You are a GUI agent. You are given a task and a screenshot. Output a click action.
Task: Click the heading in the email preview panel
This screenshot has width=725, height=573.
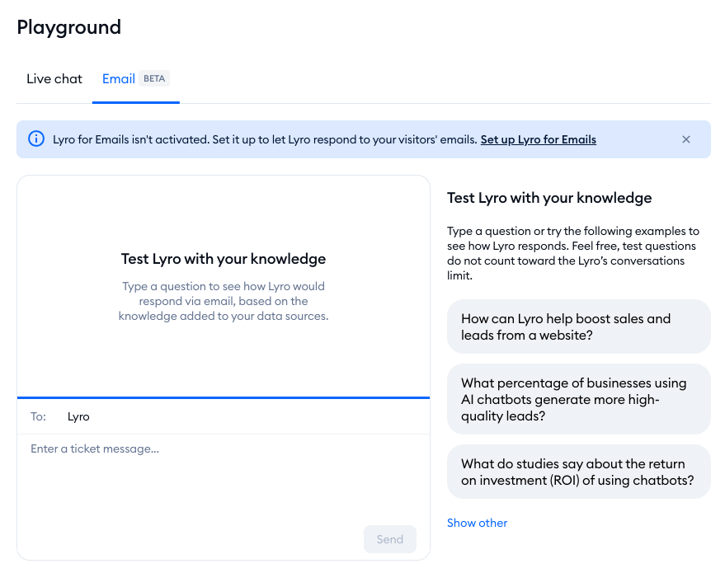click(224, 259)
